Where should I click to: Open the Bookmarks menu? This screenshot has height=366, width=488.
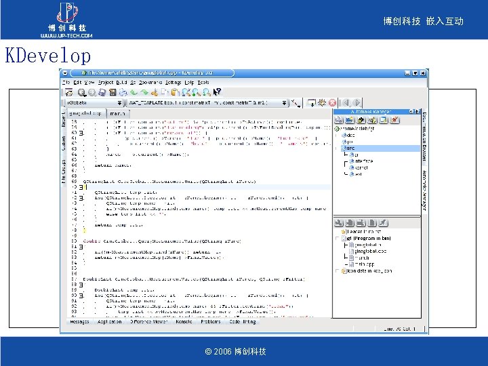150,83
